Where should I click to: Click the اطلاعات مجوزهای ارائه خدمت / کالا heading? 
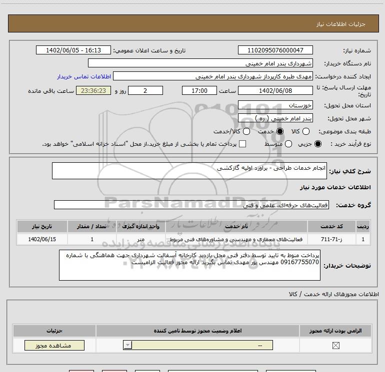pyautogui.click(x=334, y=294)
